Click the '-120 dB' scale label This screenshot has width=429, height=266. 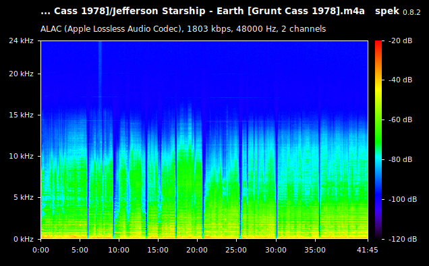pyautogui.click(x=403, y=239)
